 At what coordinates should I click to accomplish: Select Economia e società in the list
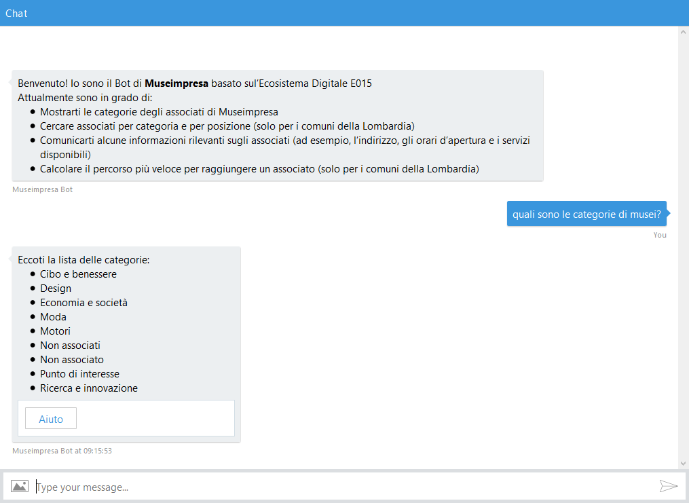coord(83,303)
